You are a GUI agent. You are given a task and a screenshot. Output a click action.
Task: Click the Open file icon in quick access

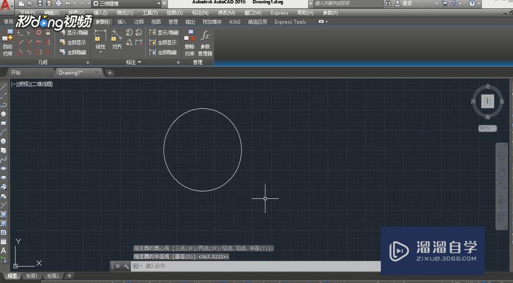pyautogui.click(x=31, y=3)
